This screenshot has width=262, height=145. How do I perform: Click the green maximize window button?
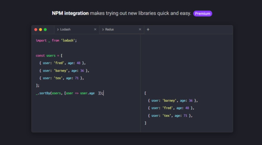45,30
